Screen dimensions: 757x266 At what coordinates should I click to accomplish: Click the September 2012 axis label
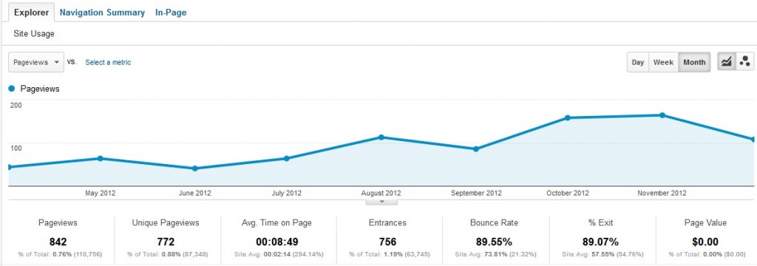coord(476,193)
